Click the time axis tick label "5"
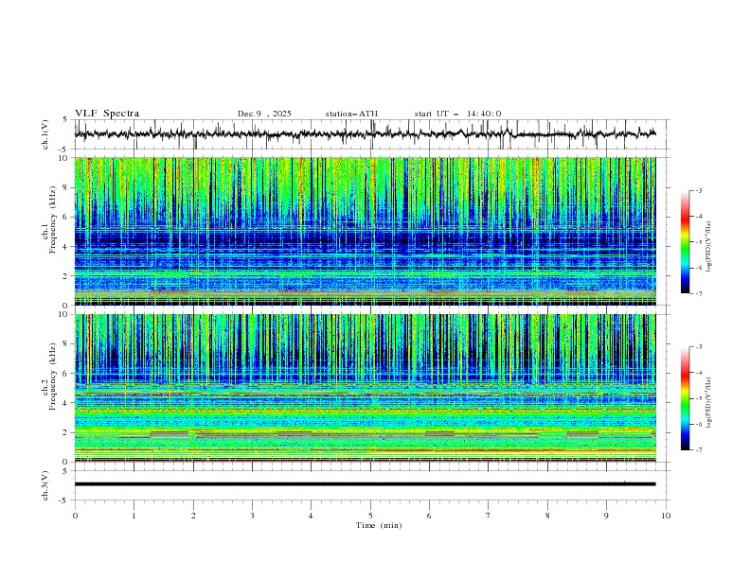Image resolution: width=750 pixels, height=579 pixels. [370, 516]
